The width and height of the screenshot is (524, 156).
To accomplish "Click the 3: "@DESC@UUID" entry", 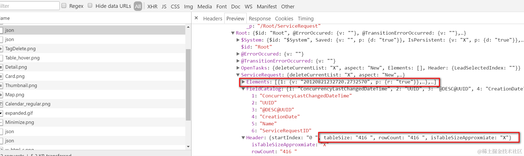I will click(x=273, y=110).
